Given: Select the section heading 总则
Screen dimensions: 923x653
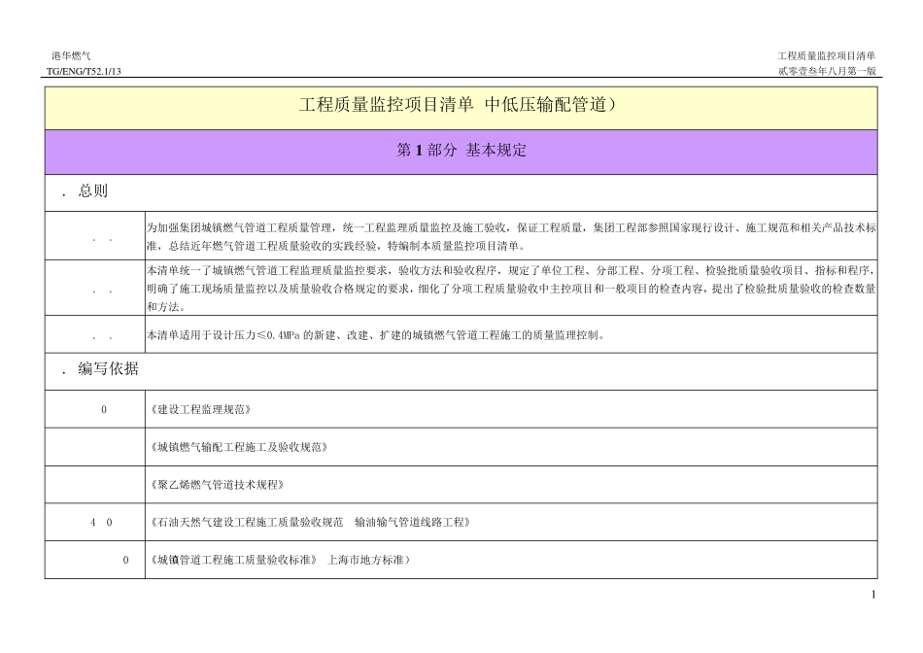Looking at the screenshot, I should (x=93, y=190).
